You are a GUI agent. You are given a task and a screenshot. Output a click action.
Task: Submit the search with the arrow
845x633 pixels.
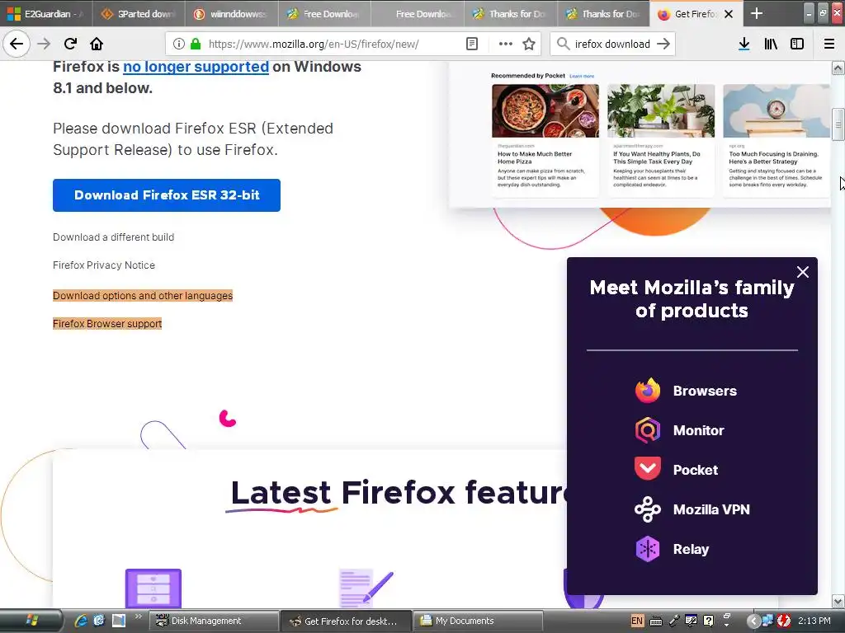click(x=663, y=44)
